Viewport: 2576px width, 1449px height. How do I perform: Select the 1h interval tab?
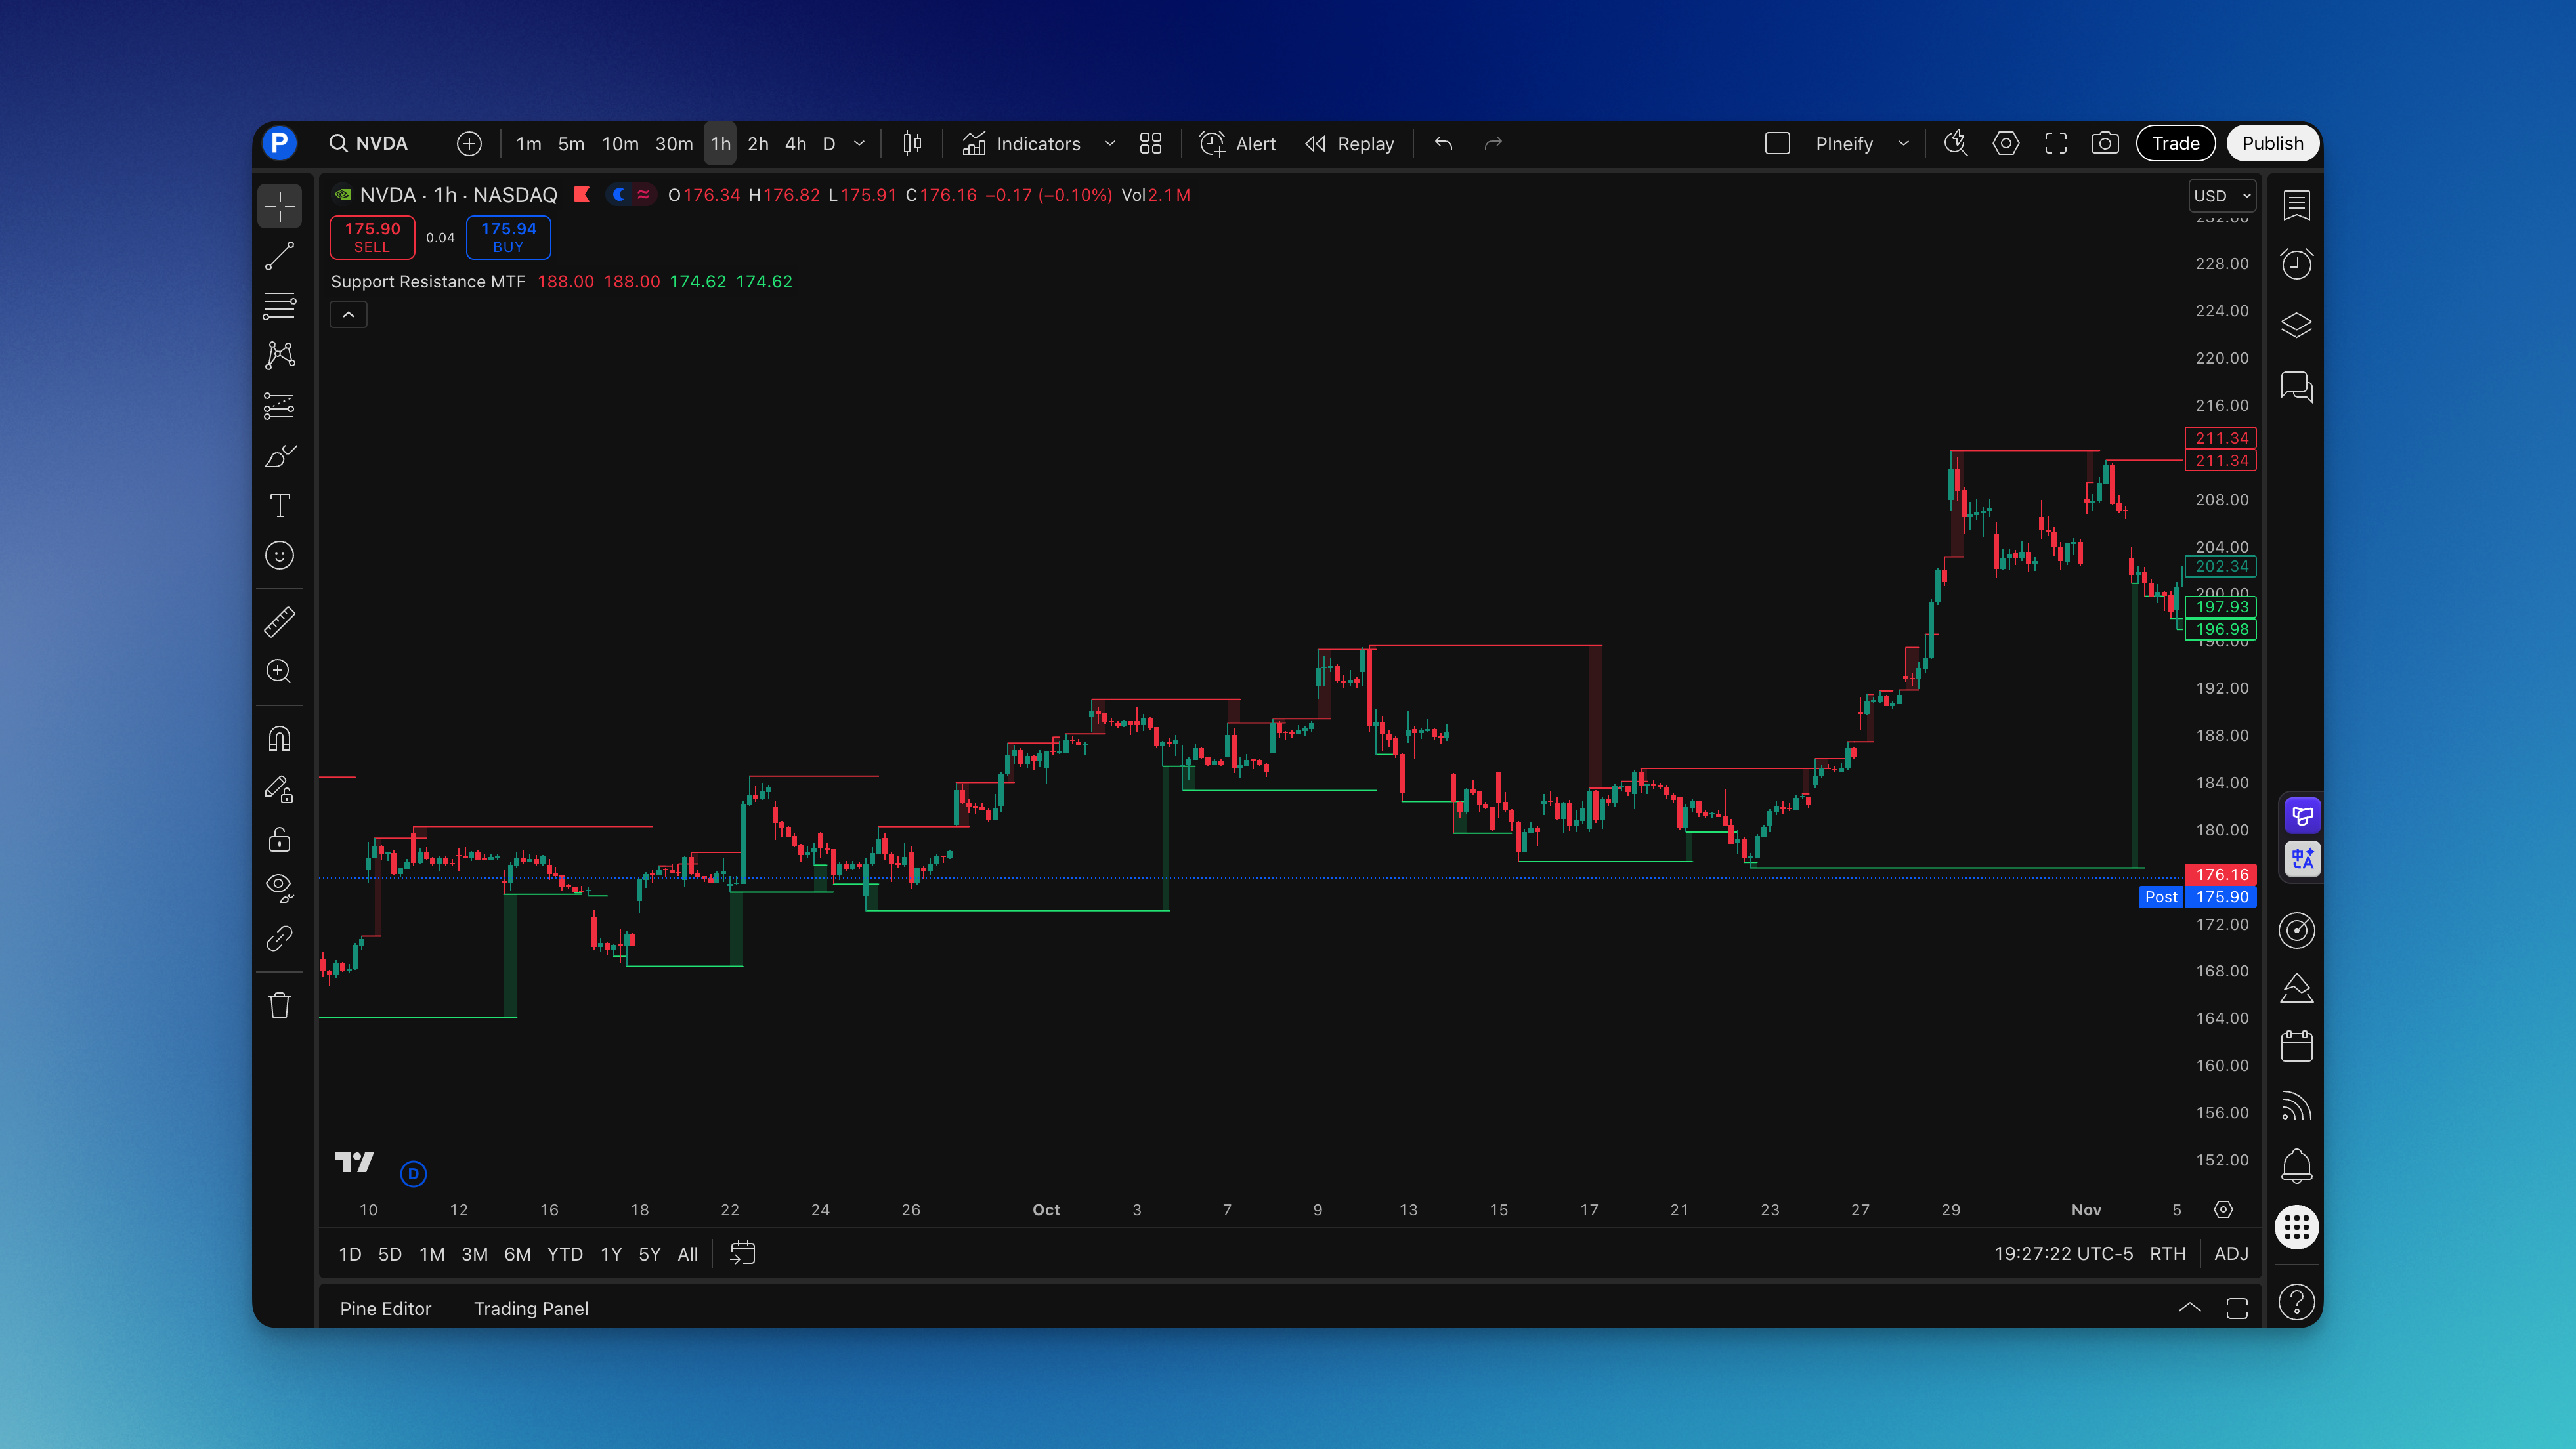click(x=720, y=143)
